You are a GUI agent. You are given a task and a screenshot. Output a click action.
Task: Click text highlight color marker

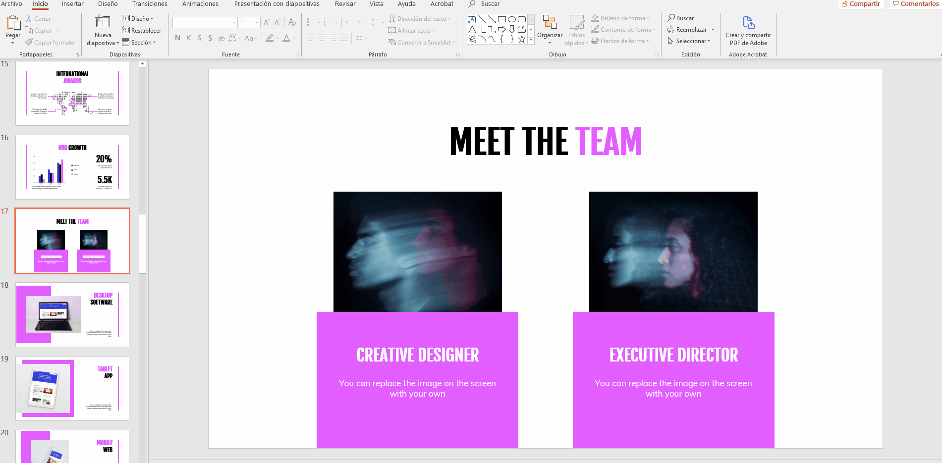click(x=270, y=38)
